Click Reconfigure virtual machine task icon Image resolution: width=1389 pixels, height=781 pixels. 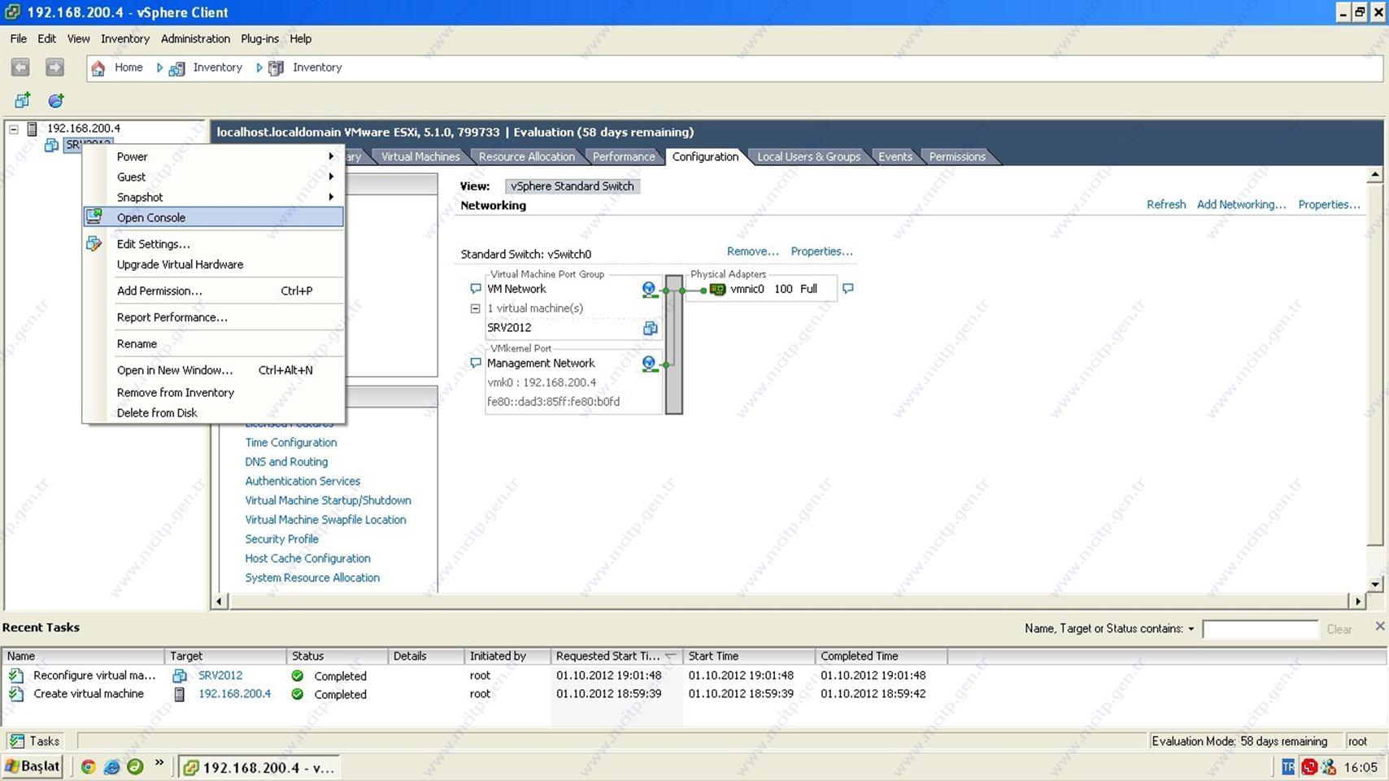coord(16,675)
